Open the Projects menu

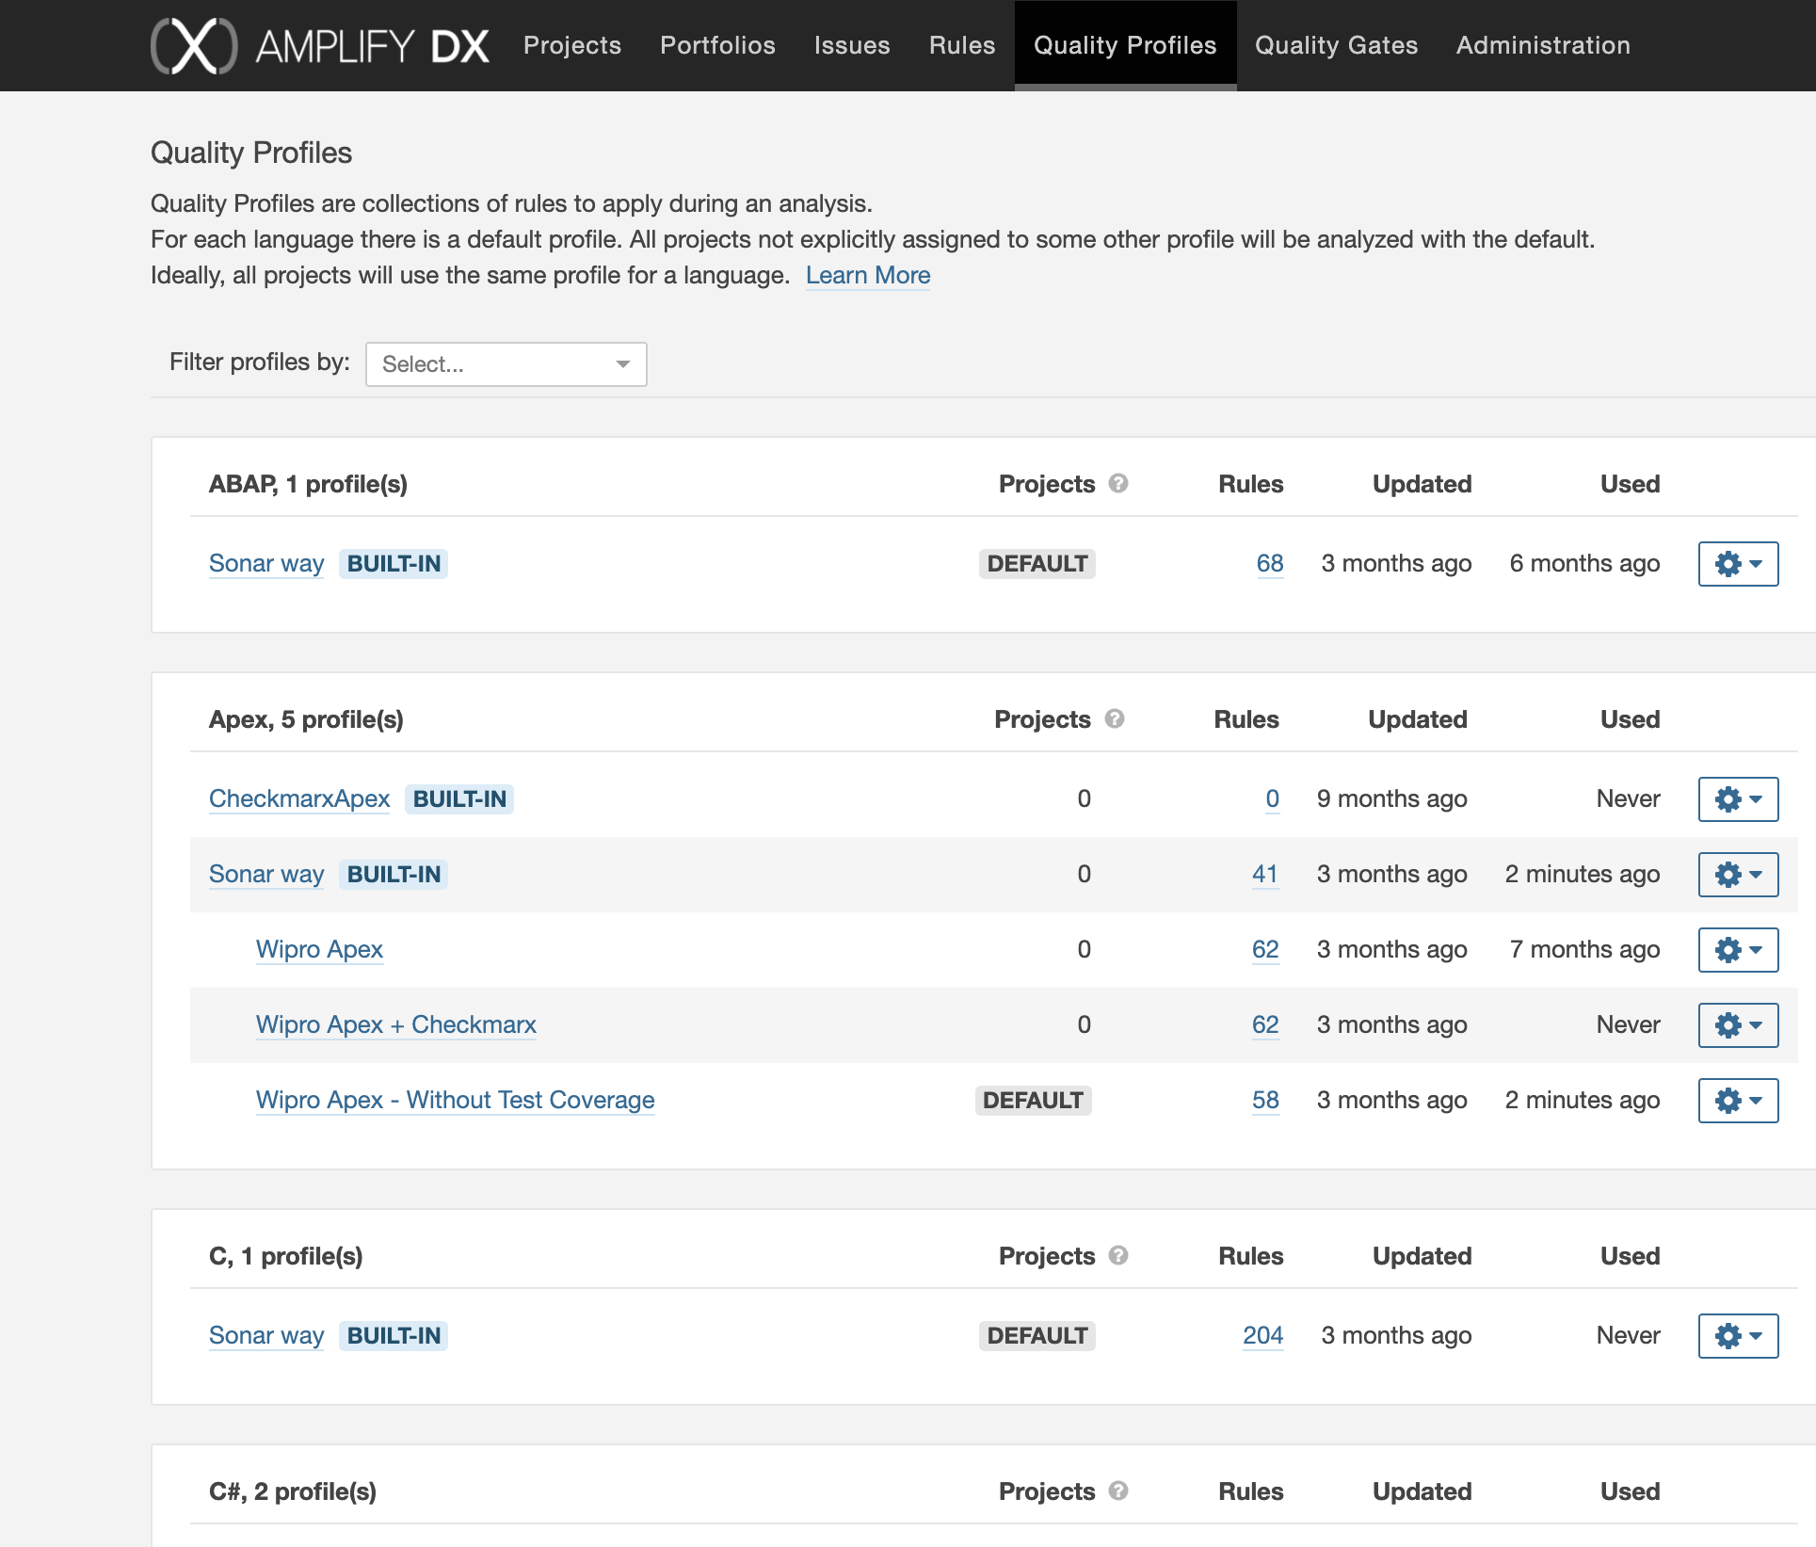tap(572, 45)
